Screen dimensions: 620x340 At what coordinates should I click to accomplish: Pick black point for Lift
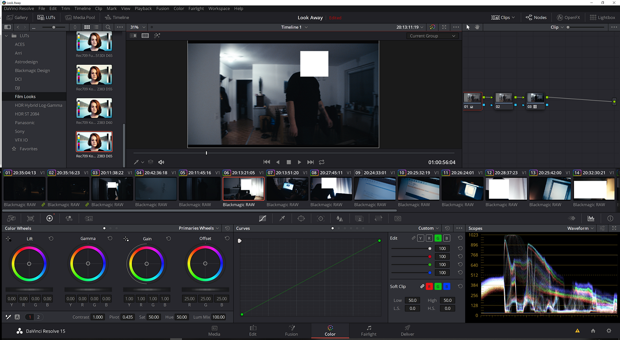[8, 239]
